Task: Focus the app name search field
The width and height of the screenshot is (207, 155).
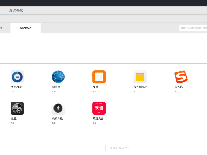Action: pyautogui.click(x=193, y=28)
